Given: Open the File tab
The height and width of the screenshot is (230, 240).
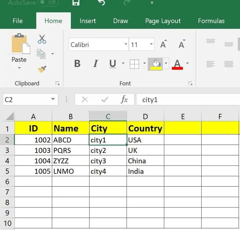Looking at the screenshot, I should (18, 21).
